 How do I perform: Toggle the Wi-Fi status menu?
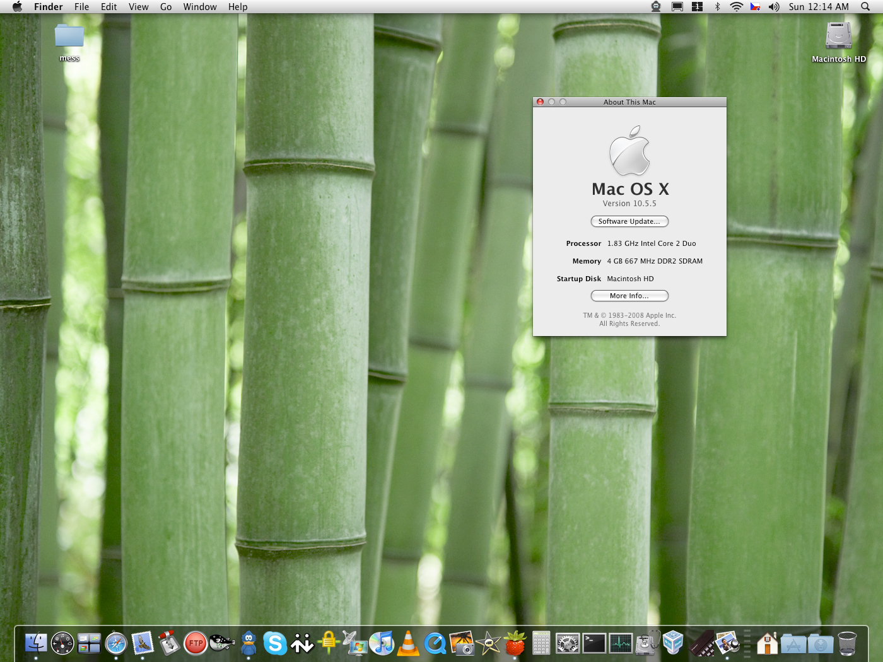pos(736,7)
